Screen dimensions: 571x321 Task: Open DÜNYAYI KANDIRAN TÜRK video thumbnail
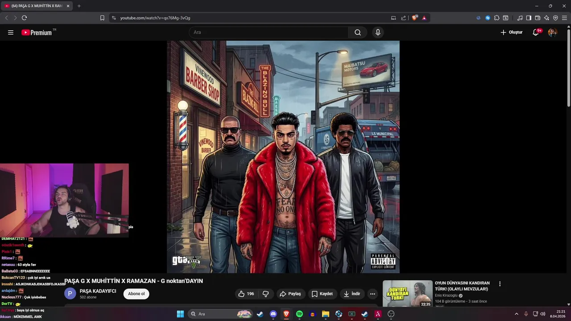pyautogui.click(x=407, y=293)
